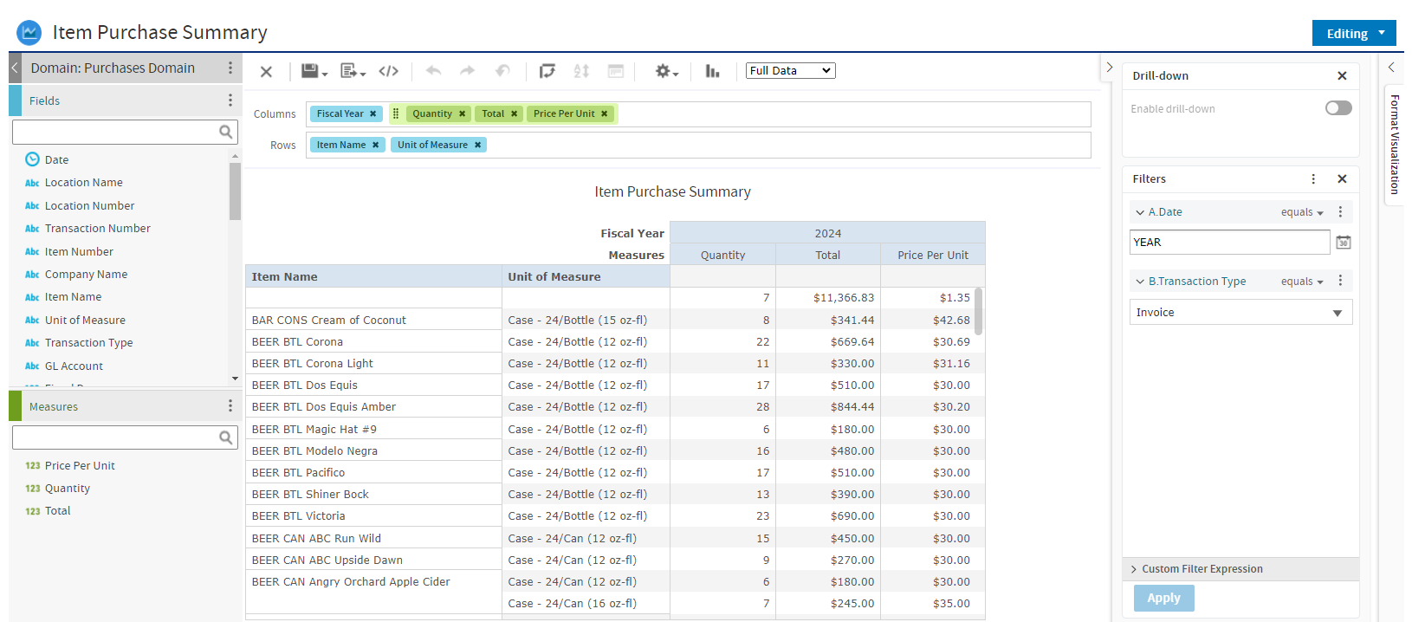1412x622 pixels.
Task: Show embed code brackets icon
Action: [x=389, y=71]
